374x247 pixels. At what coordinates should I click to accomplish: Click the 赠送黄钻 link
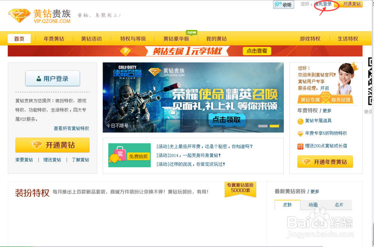pyautogui.click(x=52, y=160)
